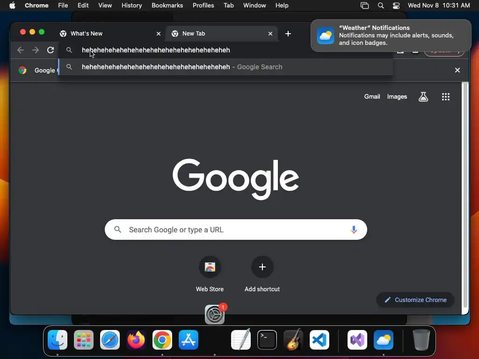Open Gmail link
Screen dimensions: 479x359
pyautogui.click(x=372, y=96)
